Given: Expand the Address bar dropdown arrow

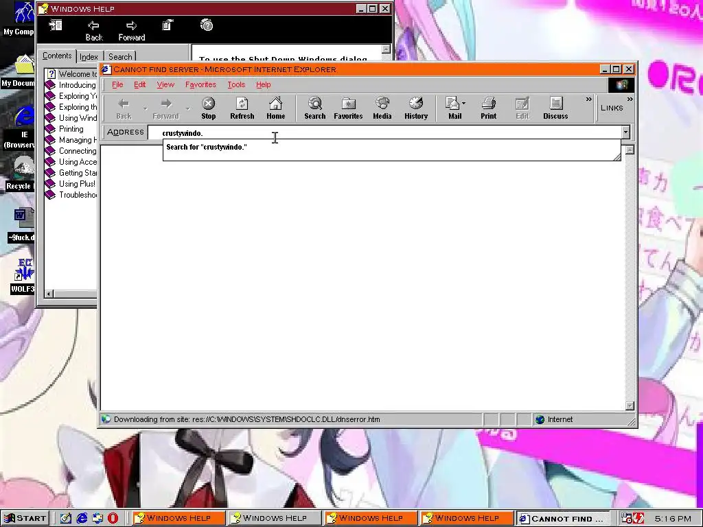Looking at the screenshot, I should (626, 132).
